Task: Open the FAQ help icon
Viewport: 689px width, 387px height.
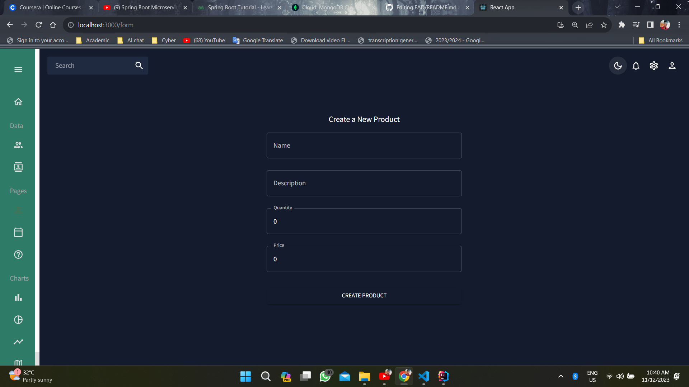Action: pos(18,254)
